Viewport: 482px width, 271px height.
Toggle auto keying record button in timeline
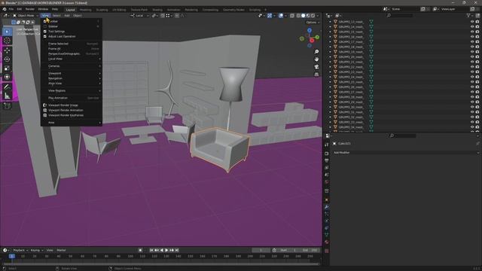click(140, 251)
